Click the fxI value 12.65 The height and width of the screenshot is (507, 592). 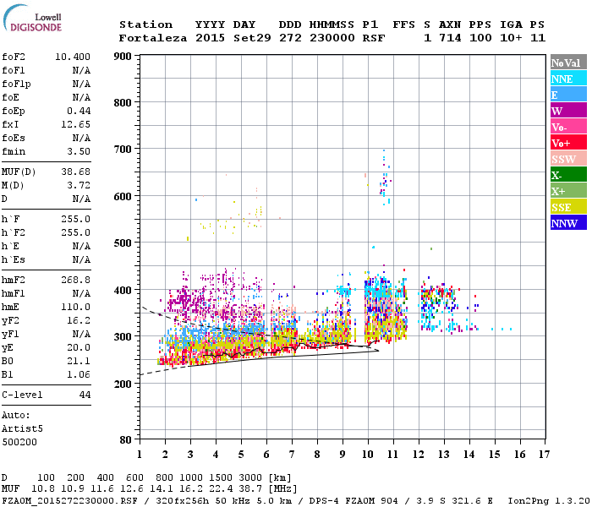tap(75, 124)
